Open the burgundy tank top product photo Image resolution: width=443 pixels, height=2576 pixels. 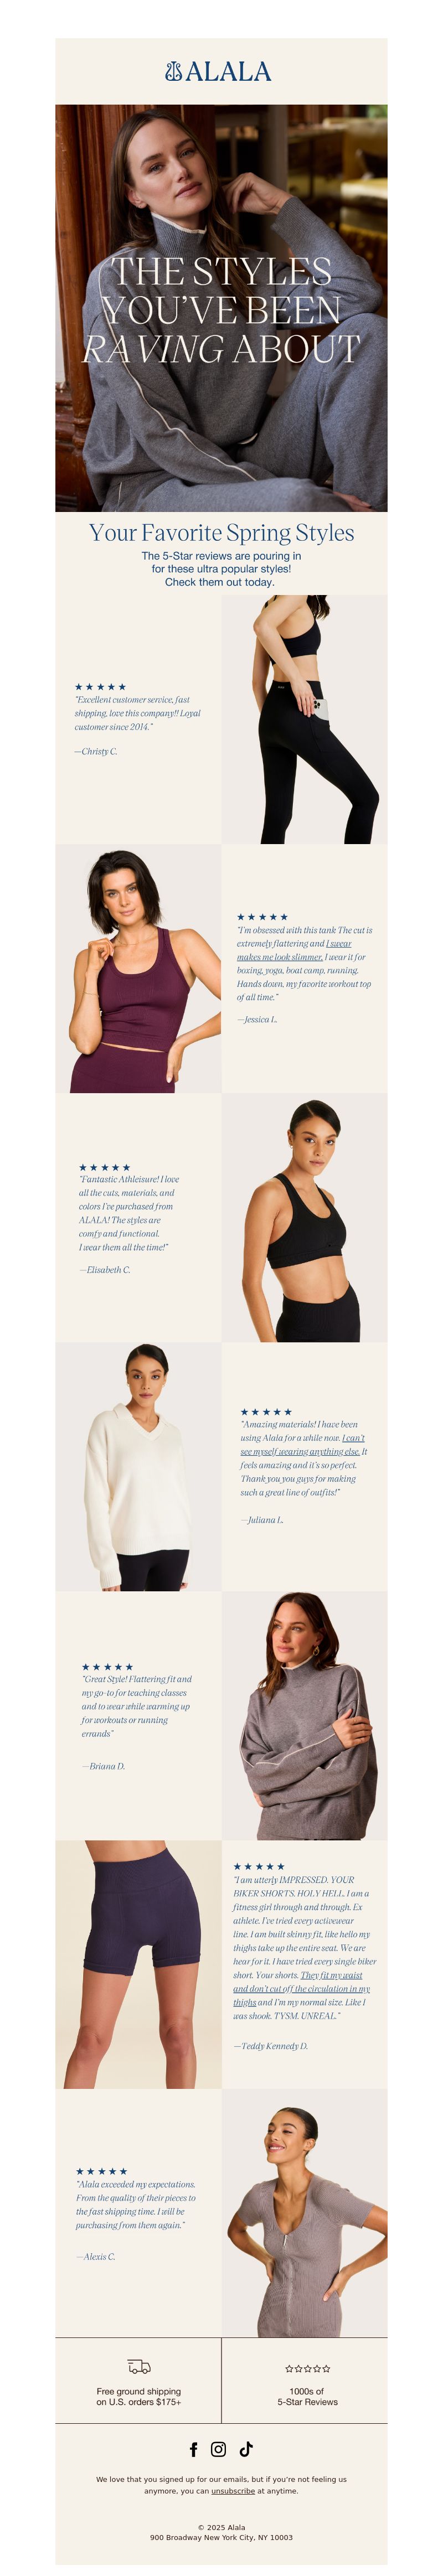pos(138,968)
